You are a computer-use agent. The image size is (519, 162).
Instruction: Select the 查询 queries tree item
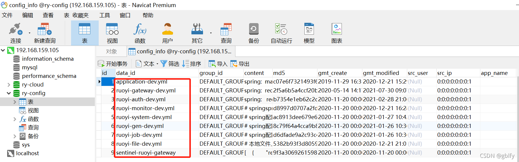tap(33, 128)
